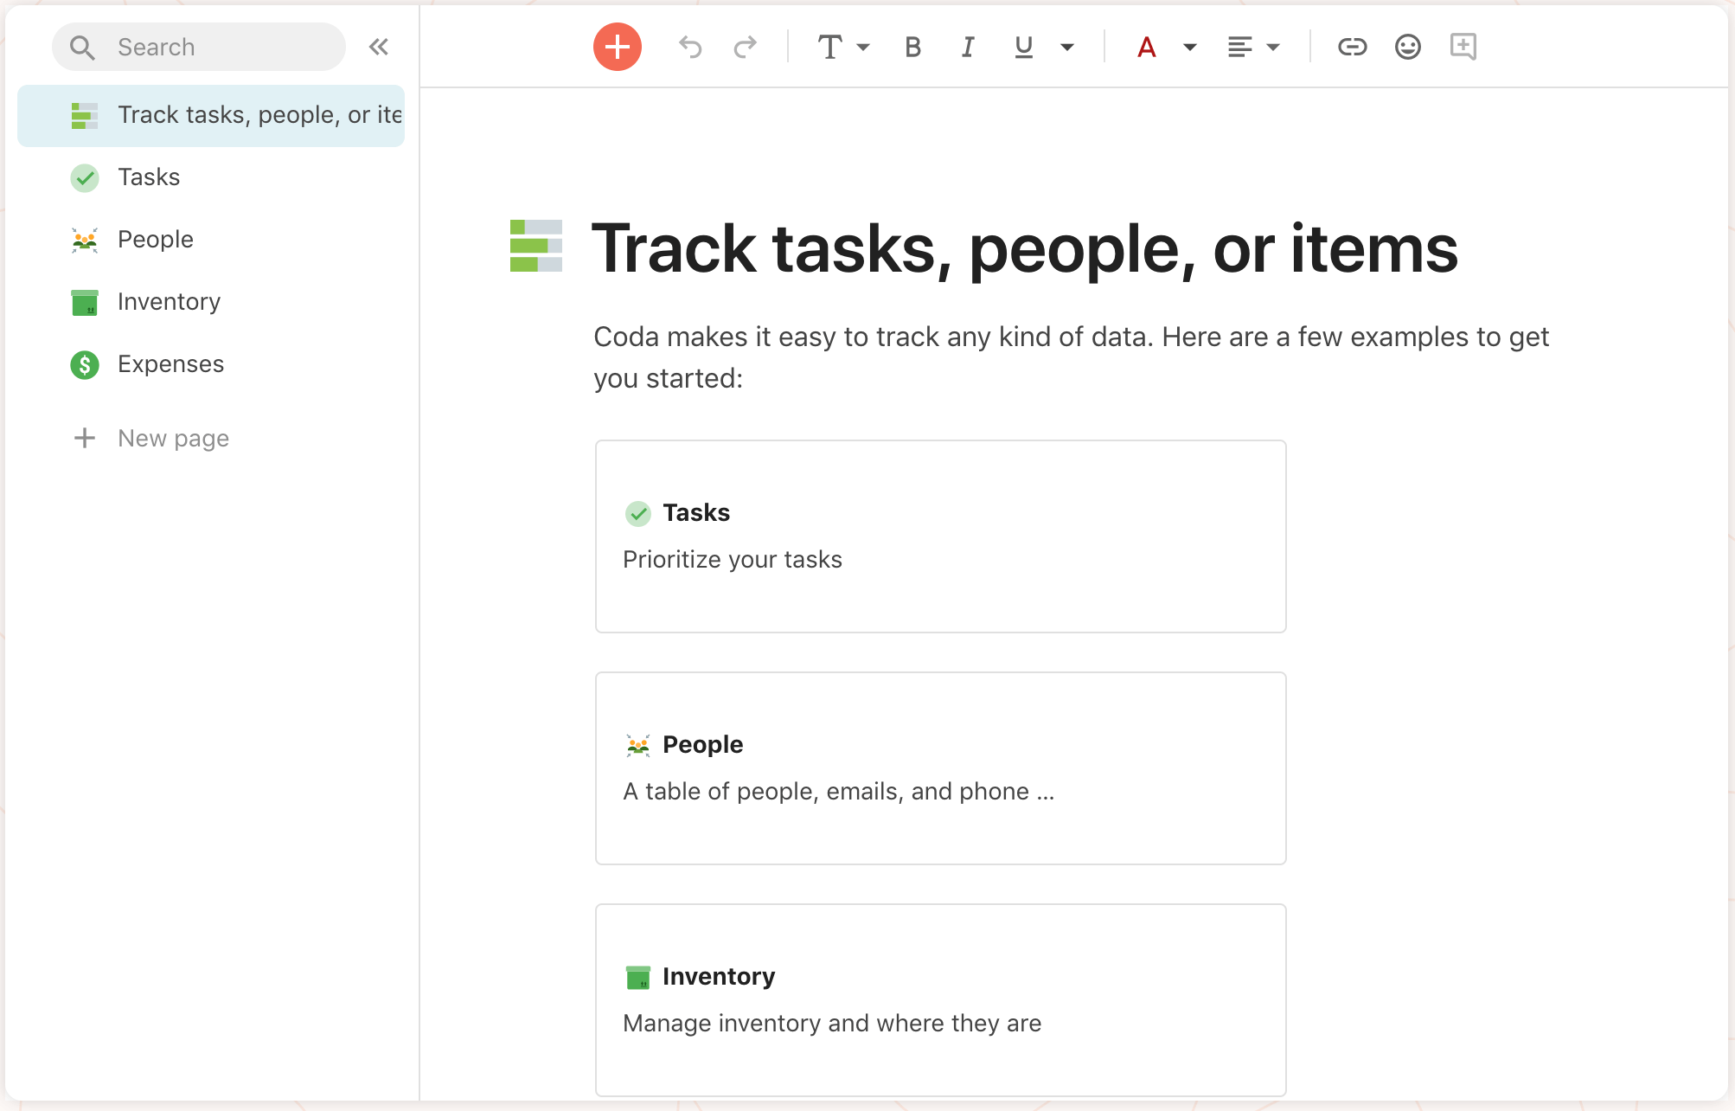1735x1111 pixels.
Task: Open the emoji picker
Action: [x=1407, y=47]
